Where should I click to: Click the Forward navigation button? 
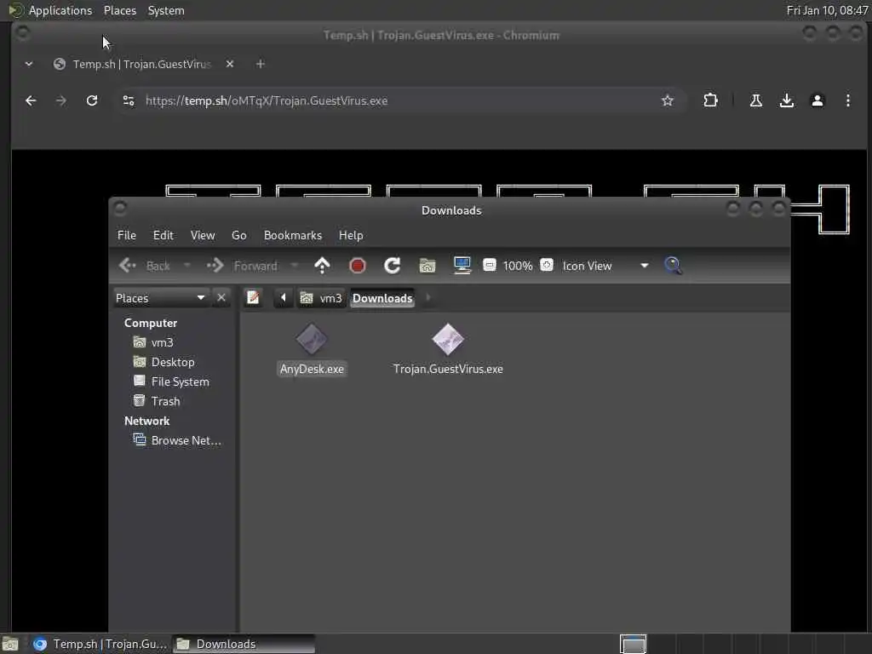click(x=242, y=266)
